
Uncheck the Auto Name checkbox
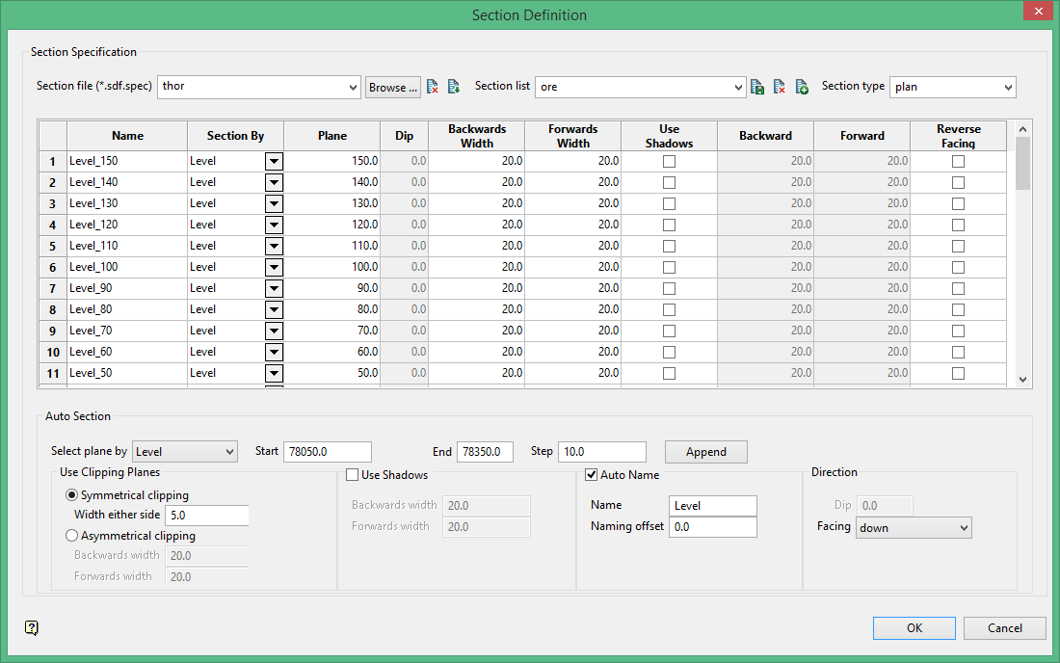pyautogui.click(x=592, y=475)
